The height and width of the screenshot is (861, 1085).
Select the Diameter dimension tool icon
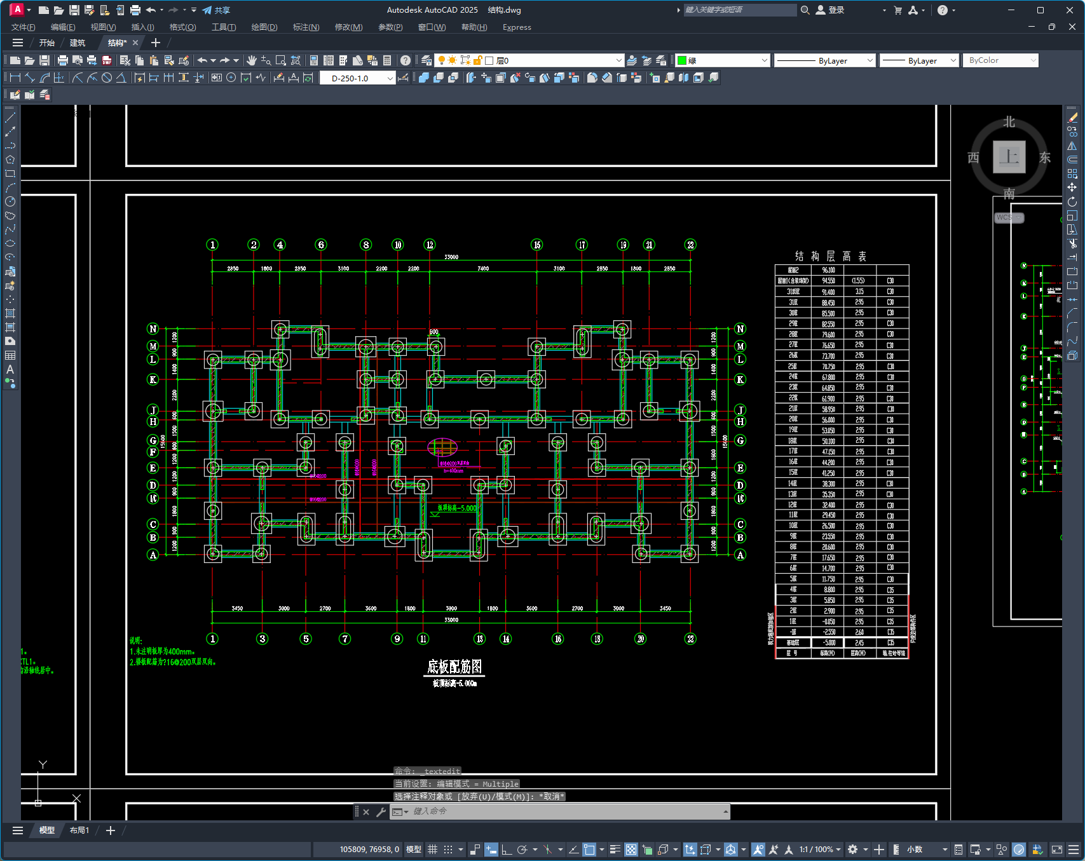(107, 78)
